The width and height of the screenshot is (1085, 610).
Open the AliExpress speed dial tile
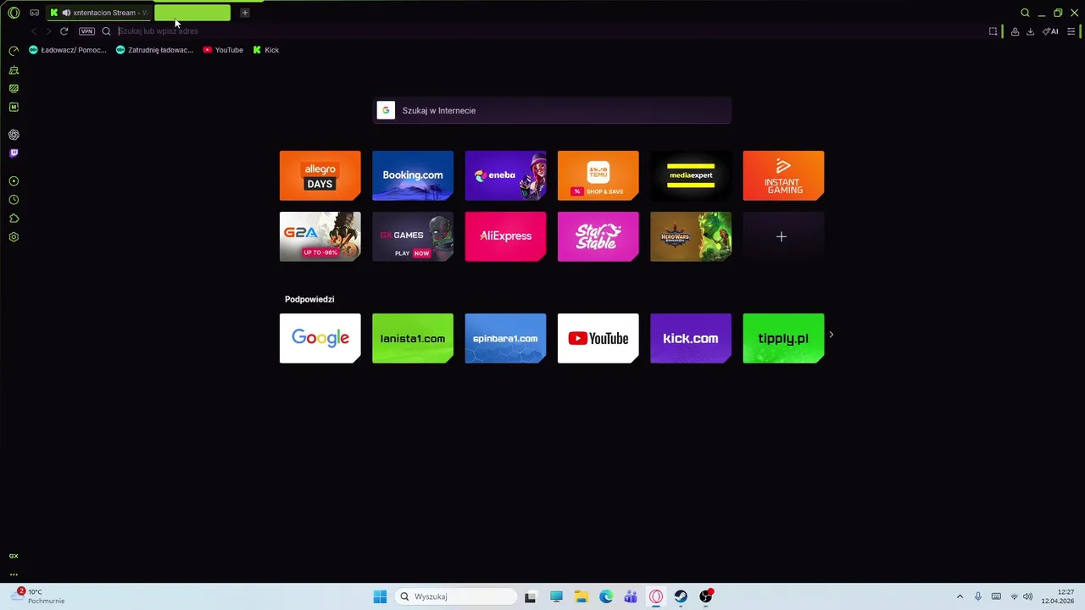(x=505, y=236)
